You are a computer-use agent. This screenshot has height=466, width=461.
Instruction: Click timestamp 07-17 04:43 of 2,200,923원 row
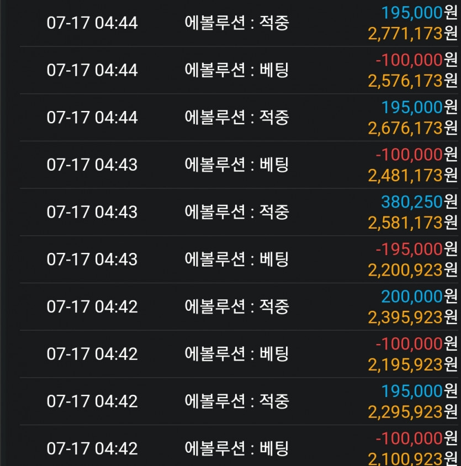point(92,259)
